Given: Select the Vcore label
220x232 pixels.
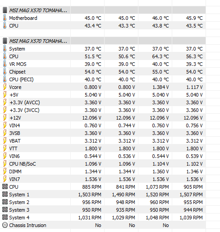Looking at the screenshot, I should (15, 87).
